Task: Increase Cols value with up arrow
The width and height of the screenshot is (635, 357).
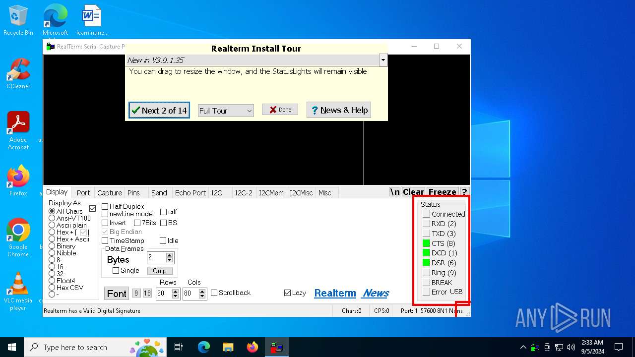Action: [x=202, y=291]
